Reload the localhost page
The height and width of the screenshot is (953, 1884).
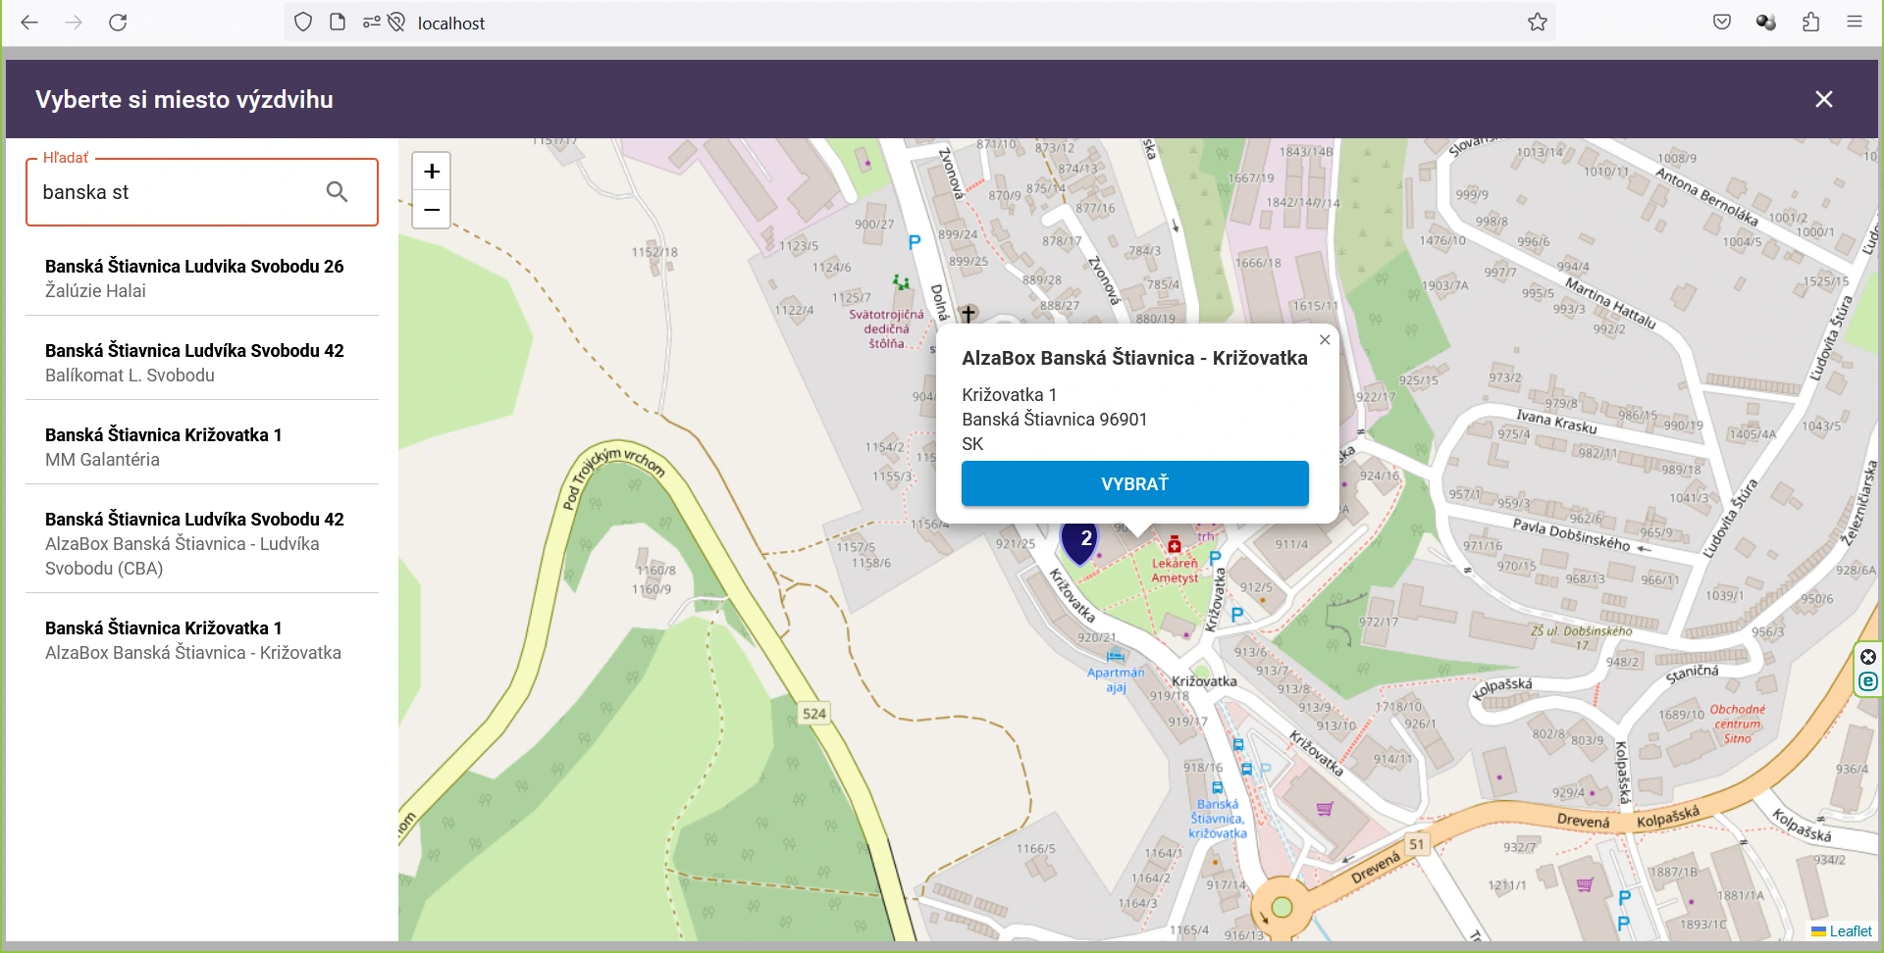118,23
